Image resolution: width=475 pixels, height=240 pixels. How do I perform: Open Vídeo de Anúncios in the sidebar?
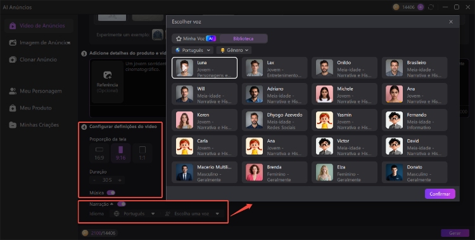[39, 26]
